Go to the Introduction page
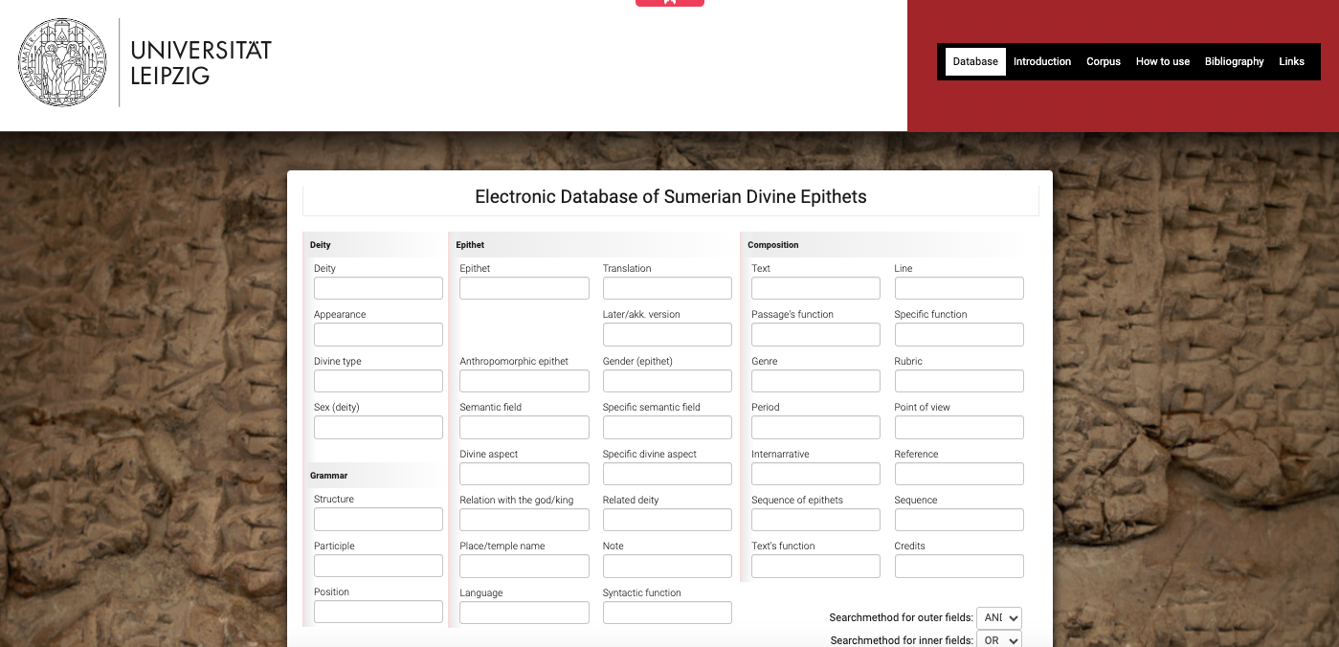Screen dimensions: 1339x647 (1041, 61)
